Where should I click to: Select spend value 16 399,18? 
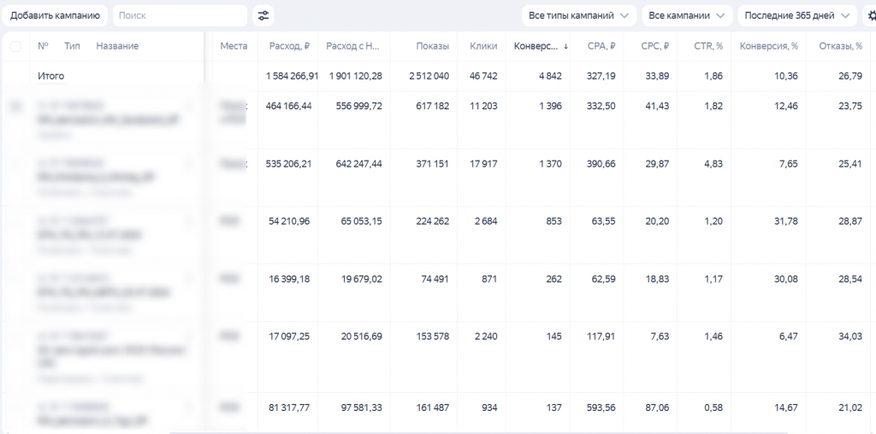click(x=289, y=279)
